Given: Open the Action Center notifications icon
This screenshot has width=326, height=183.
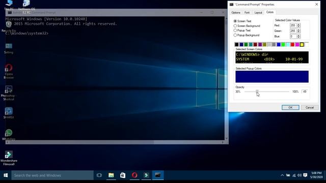Looking at the screenshot, I should tap(305, 175).
